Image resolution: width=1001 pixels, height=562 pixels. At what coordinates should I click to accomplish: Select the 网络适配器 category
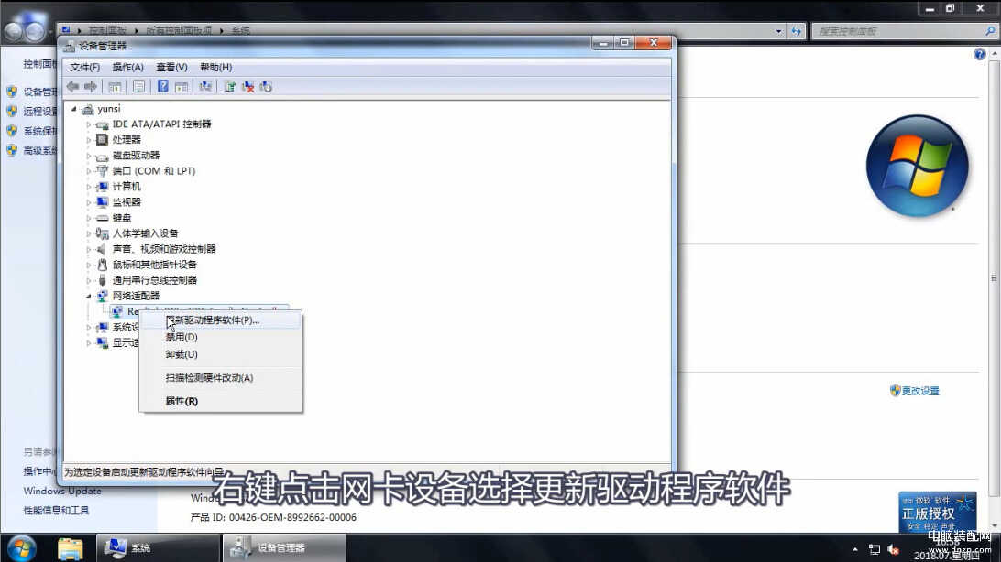(136, 296)
